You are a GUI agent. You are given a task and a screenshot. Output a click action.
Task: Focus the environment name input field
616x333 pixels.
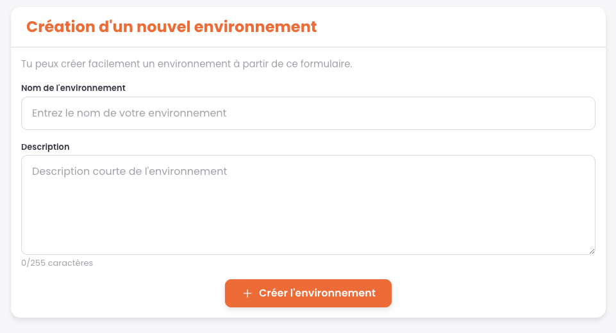308,113
